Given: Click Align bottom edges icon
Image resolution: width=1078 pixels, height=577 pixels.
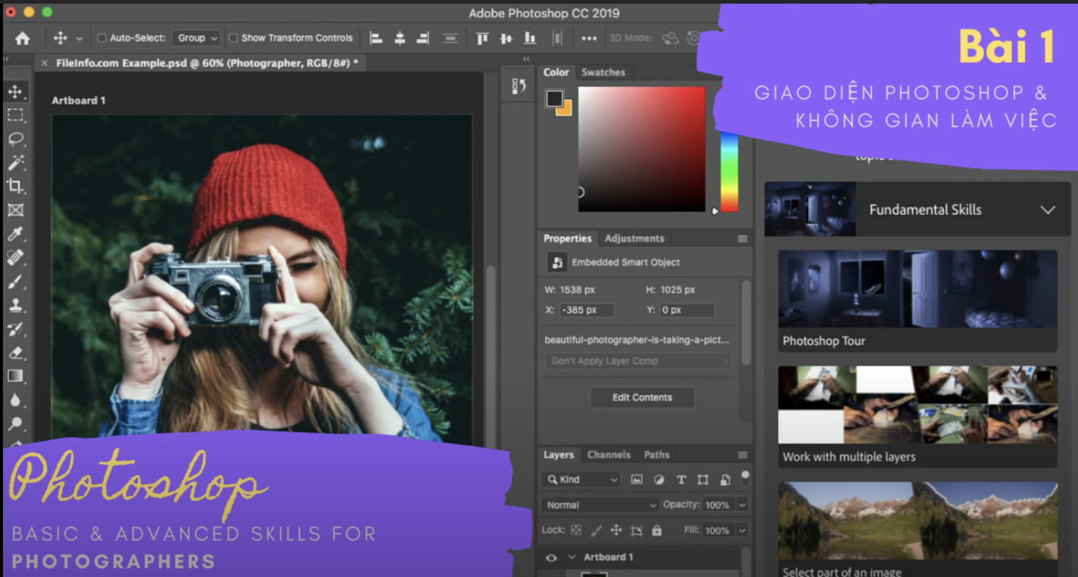Looking at the screenshot, I should (530, 39).
